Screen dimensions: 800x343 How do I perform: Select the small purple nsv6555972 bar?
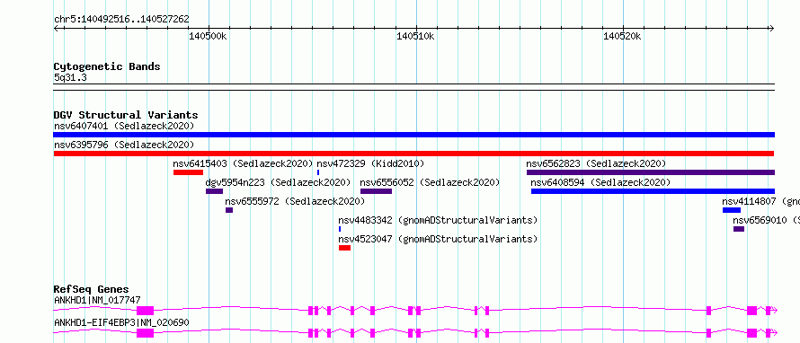click(229, 210)
